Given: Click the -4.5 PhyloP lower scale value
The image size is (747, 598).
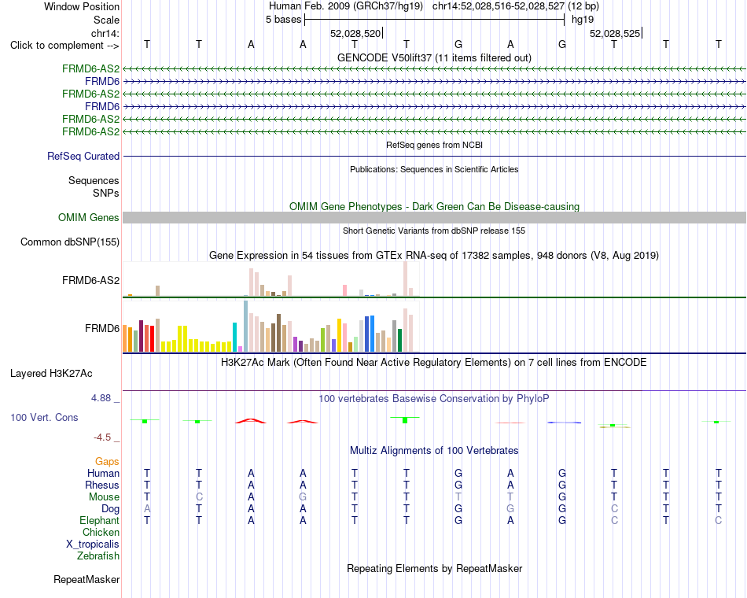Looking at the screenshot, I should (102, 437).
